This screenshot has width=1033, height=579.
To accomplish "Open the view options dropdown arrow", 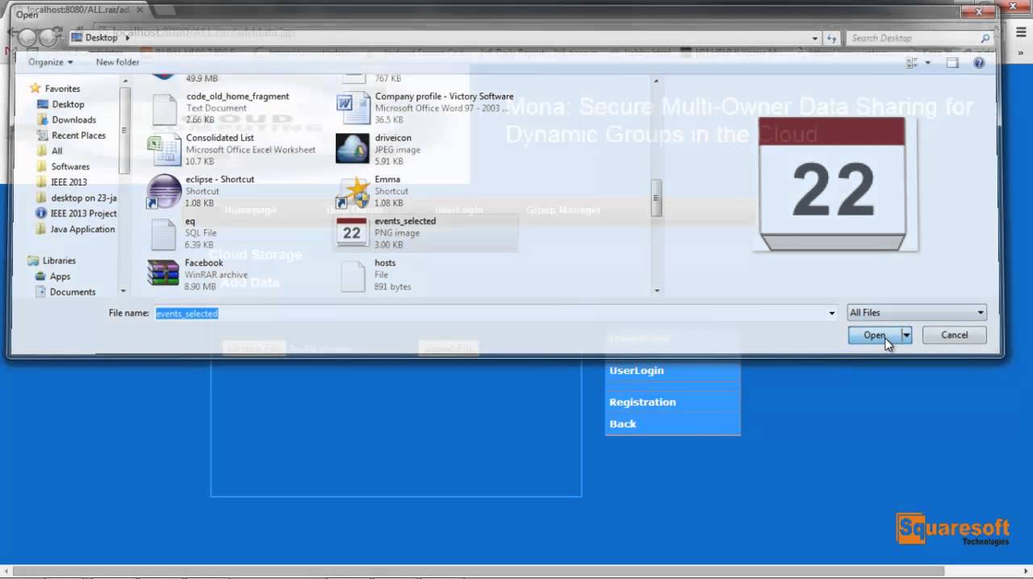I will coord(927,62).
